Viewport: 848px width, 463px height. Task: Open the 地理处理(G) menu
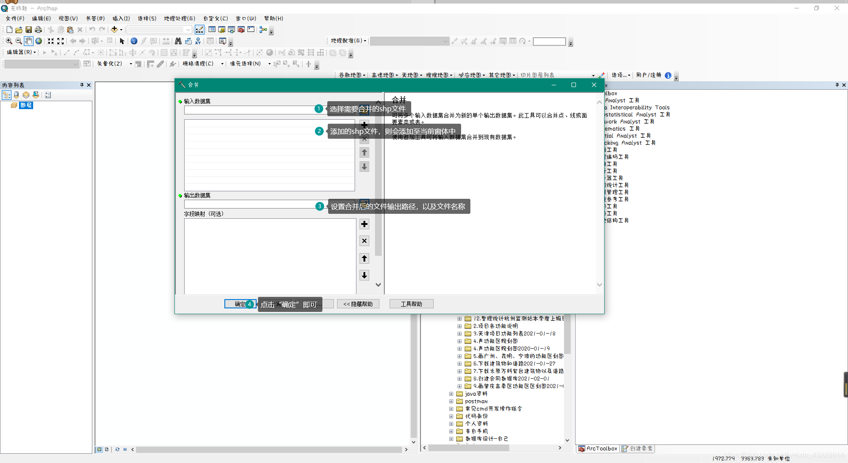[x=179, y=19]
